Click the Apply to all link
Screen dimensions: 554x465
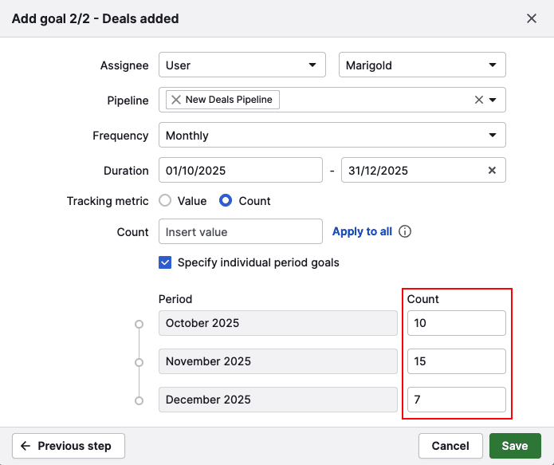pyautogui.click(x=362, y=232)
